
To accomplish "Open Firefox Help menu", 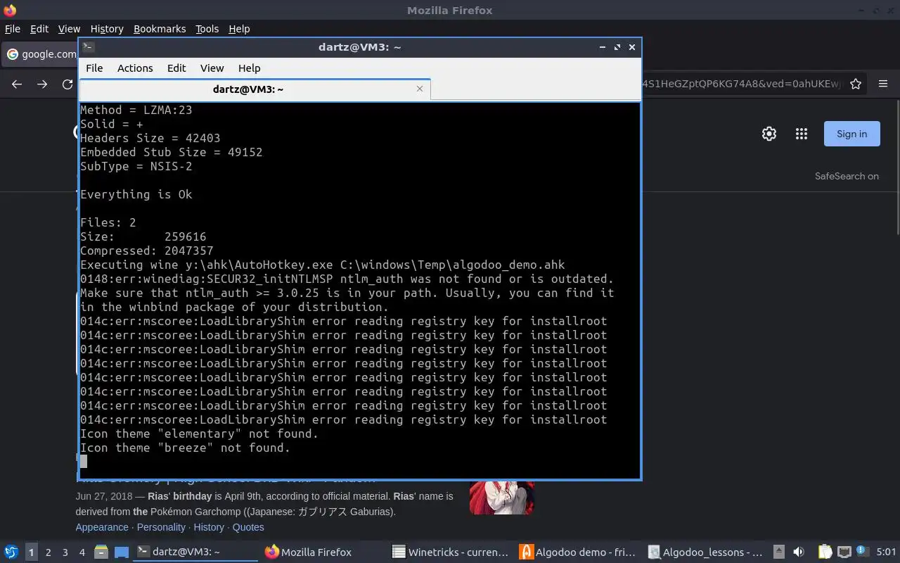I will pyautogui.click(x=239, y=29).
